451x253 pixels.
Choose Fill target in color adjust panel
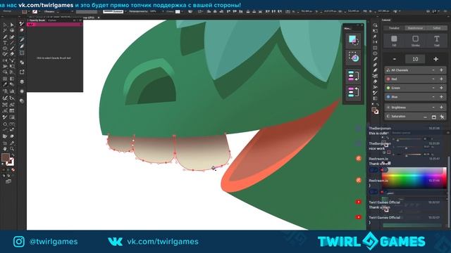click(x=394, y=41)
